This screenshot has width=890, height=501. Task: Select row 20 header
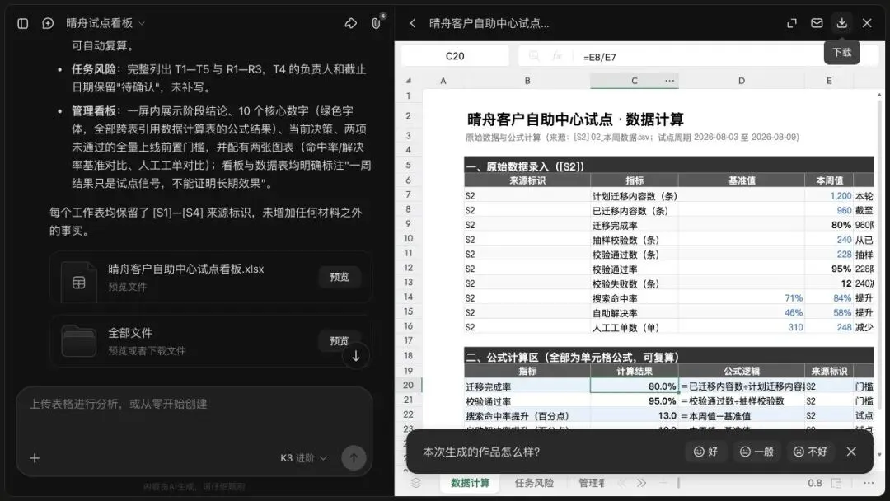tap(408, 386)
